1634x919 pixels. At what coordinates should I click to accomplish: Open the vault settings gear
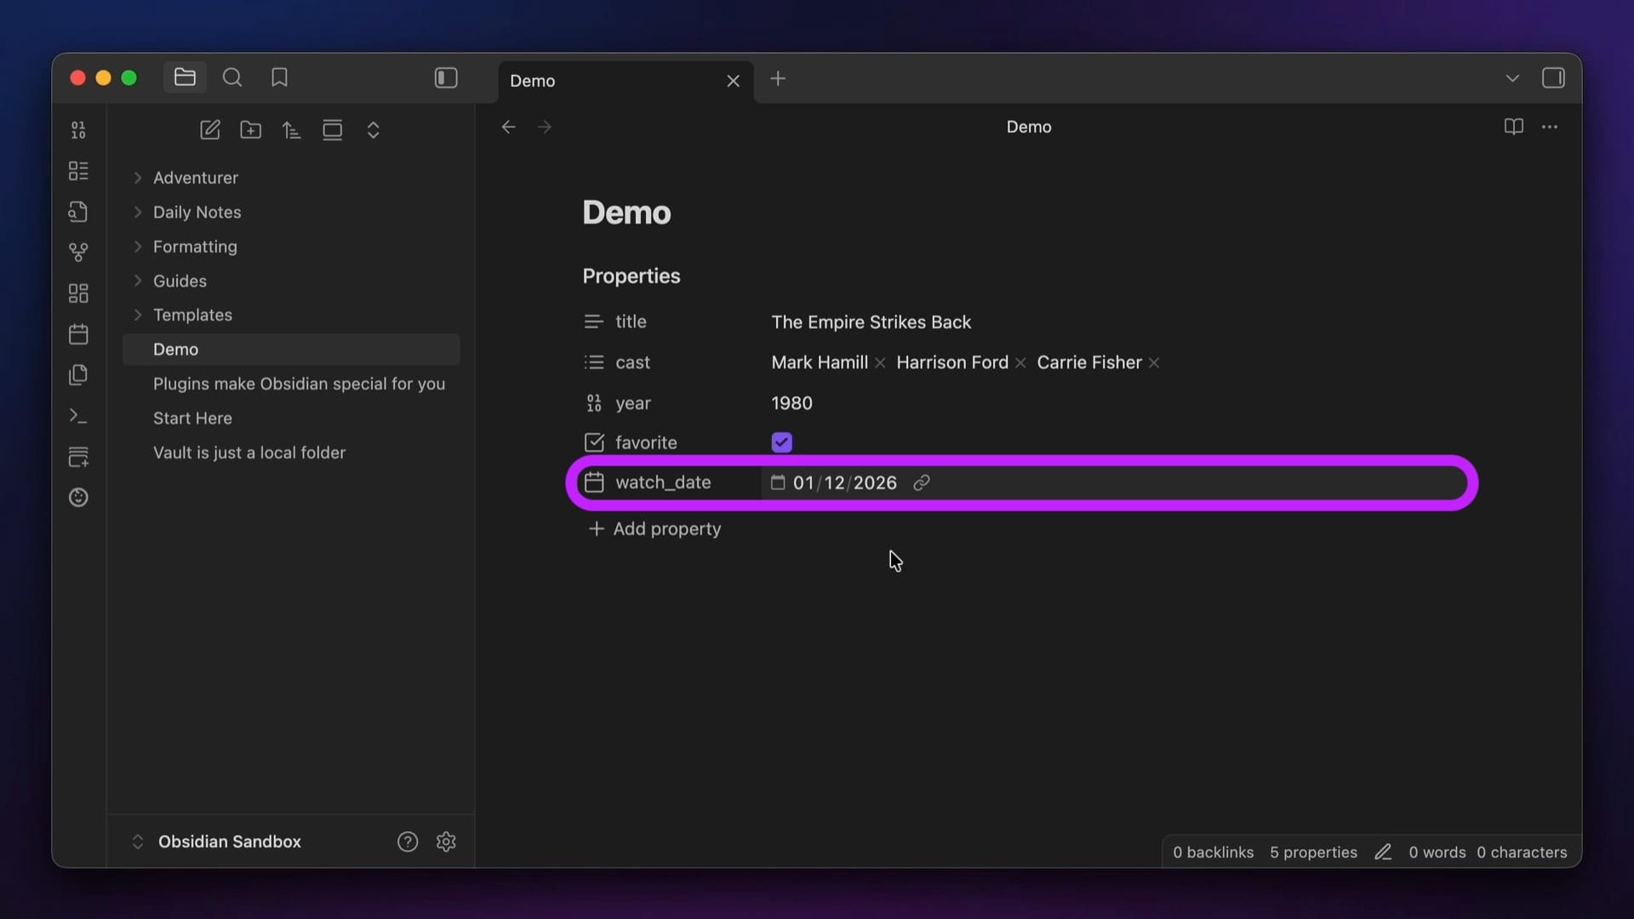[x=446, y=842]
